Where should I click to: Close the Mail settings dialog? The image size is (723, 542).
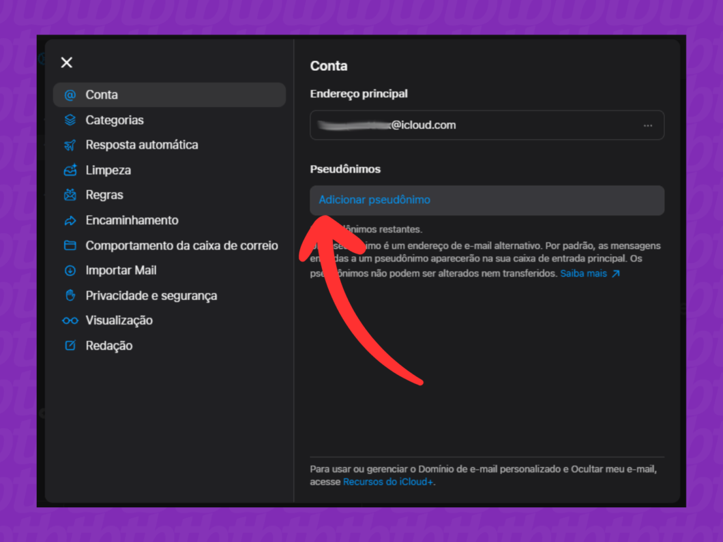click(67, 63)
